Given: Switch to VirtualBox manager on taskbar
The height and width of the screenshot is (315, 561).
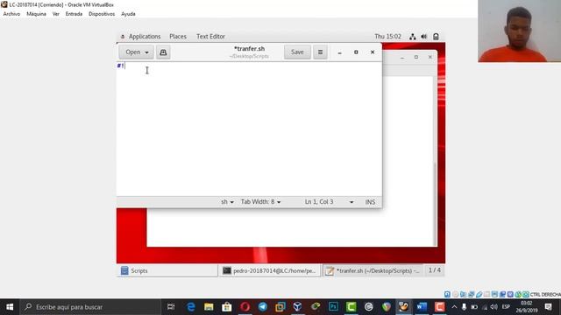Looking at the screenshot, I should [297, 307].
